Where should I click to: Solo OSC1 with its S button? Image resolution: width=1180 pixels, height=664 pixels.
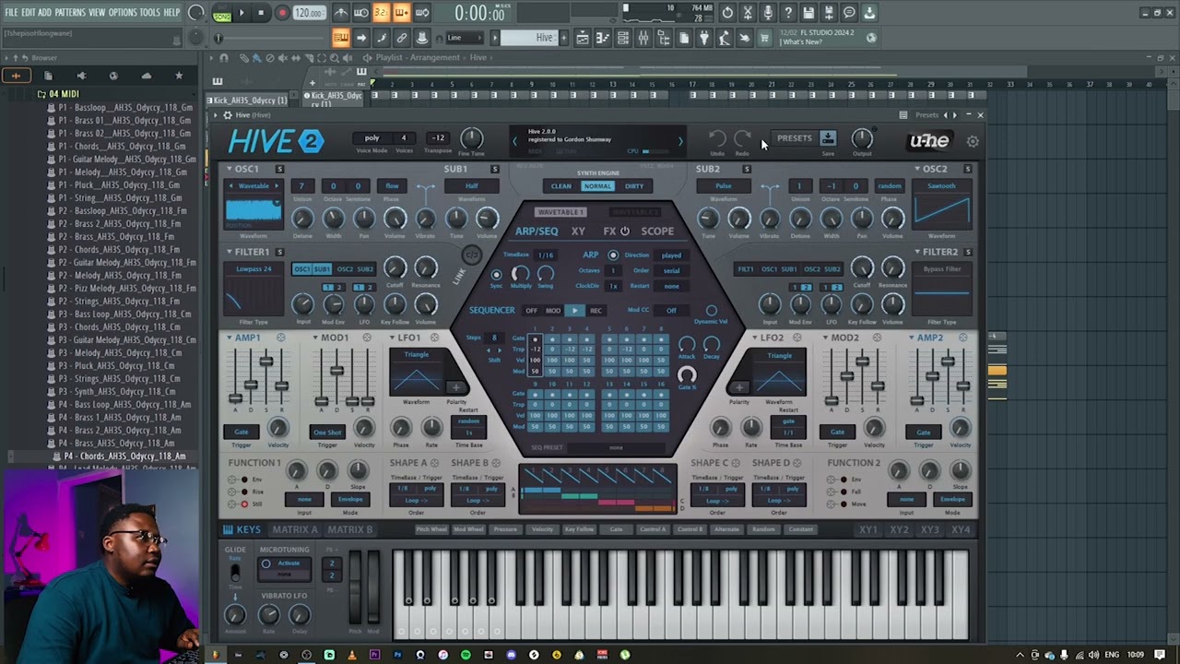point(279,169)
